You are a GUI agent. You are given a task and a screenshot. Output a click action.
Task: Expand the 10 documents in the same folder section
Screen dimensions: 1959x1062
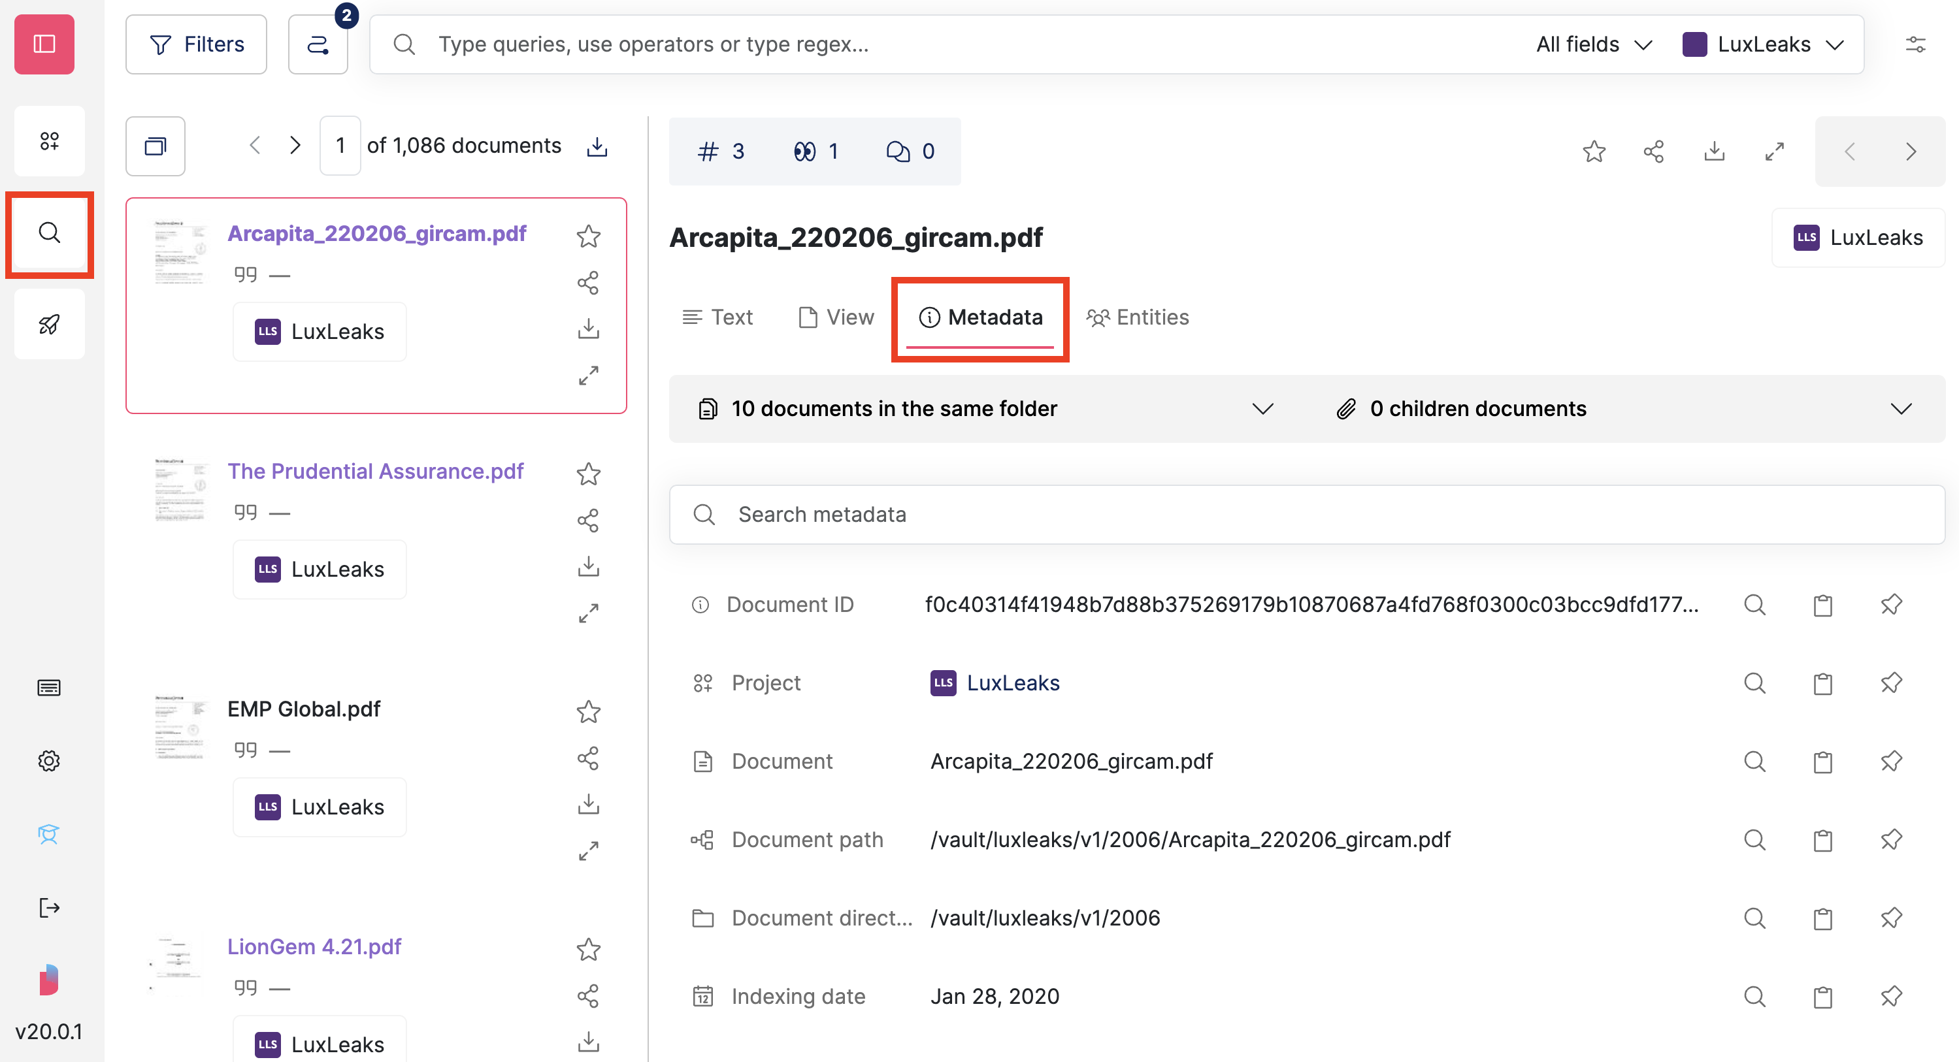1262,408
